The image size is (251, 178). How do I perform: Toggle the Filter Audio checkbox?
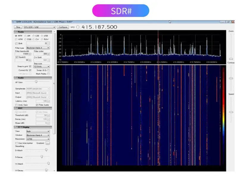(37, 105)
